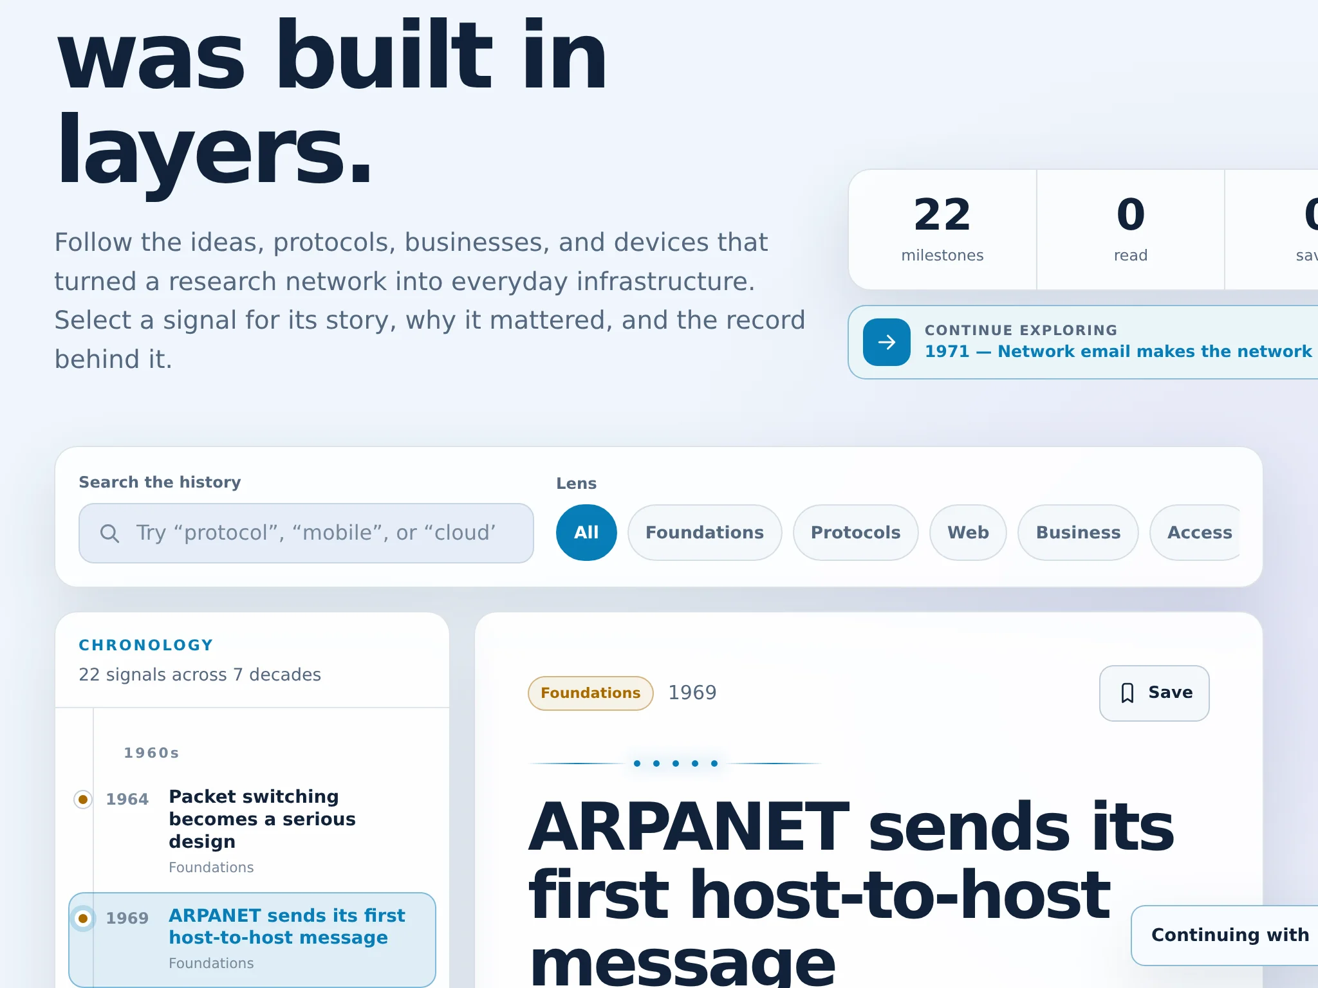This screenshot has width=1318, height=988.
Task: Click the "22 signals across 7 decades" text
Action: point(200,675)
